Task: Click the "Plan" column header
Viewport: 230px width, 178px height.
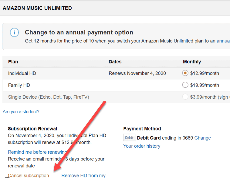Action: [x=13, y=62]
